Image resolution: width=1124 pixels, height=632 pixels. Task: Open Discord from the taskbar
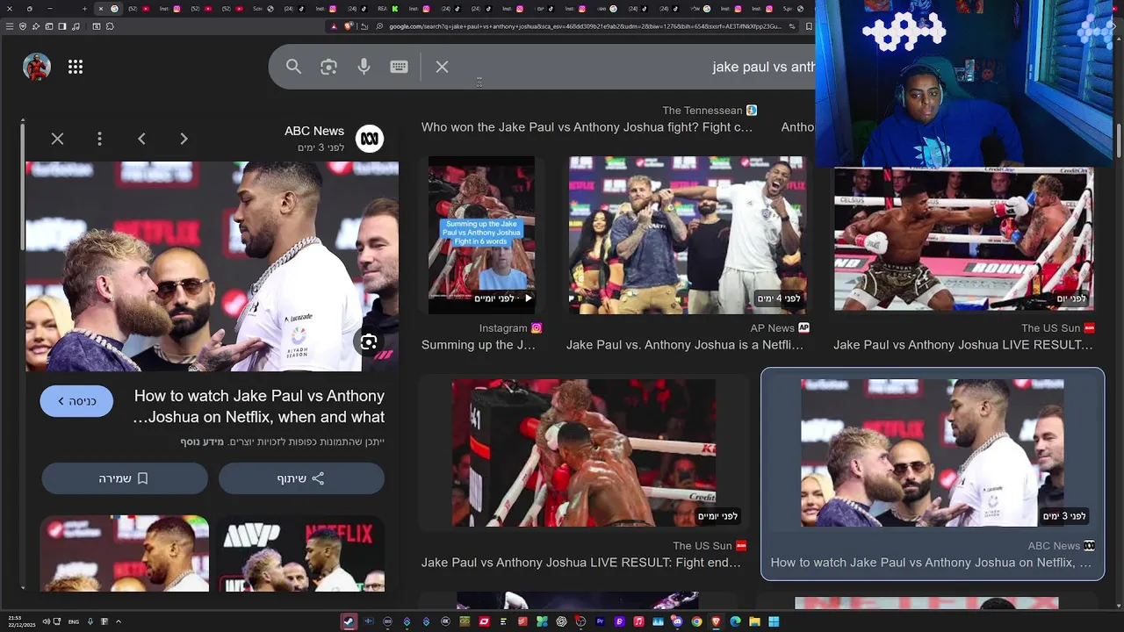677,621
